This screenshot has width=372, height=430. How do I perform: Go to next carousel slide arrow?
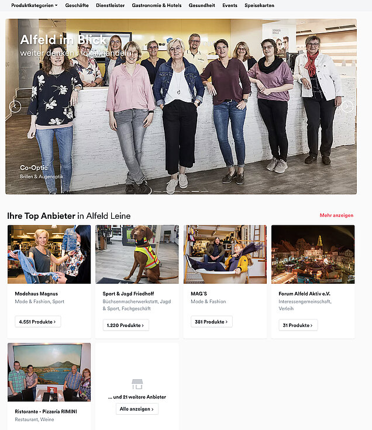347,106
